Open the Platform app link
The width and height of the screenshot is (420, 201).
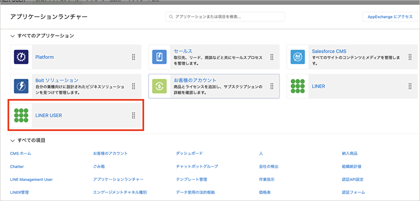coord(44,57)
